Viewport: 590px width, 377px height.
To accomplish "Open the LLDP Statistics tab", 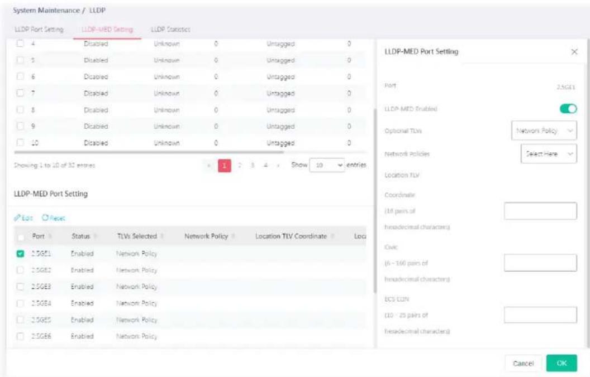I will click(170, 30).
